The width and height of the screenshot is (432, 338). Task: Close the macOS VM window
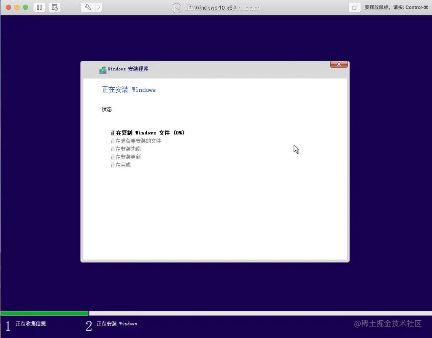(8, 7)
